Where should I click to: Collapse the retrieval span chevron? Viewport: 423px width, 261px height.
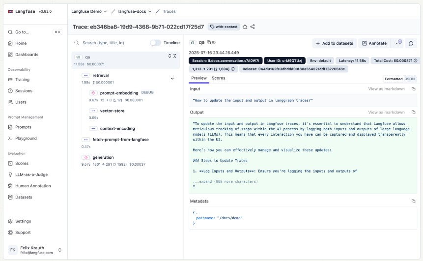172,79
